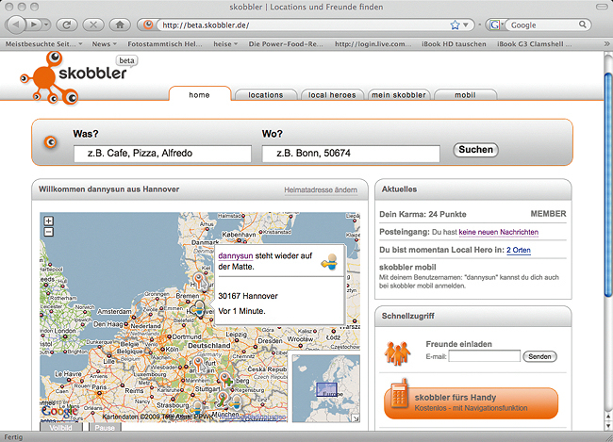This screenshot has width=613, height=442.
Task: Collapse the overview map with the corner arrow
Action: pos(356,418)
